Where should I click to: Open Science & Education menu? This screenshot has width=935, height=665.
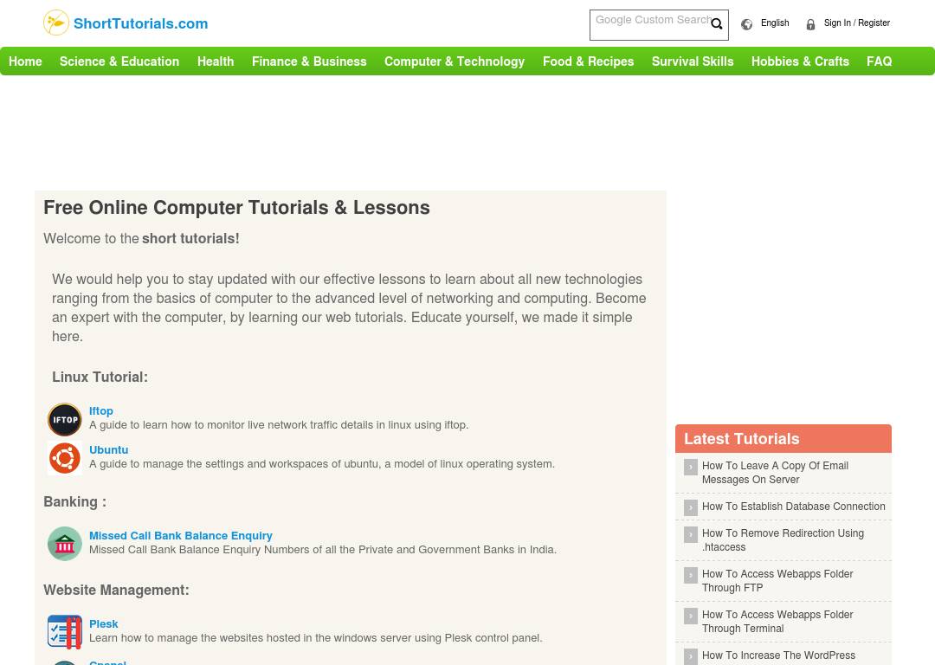(x=119, y=61)
